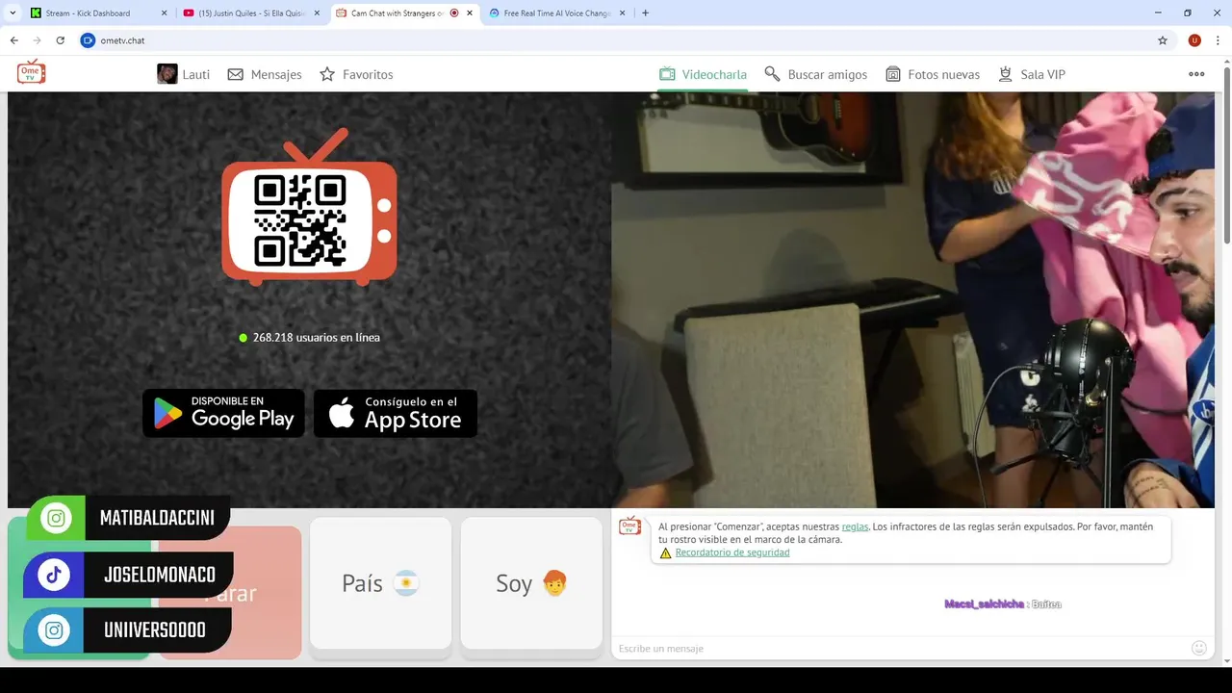Open the Chrome profile avatar

coord(1194,40)
